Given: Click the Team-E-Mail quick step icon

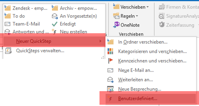Looking at the screenshot, I should (x=8, y=24).
